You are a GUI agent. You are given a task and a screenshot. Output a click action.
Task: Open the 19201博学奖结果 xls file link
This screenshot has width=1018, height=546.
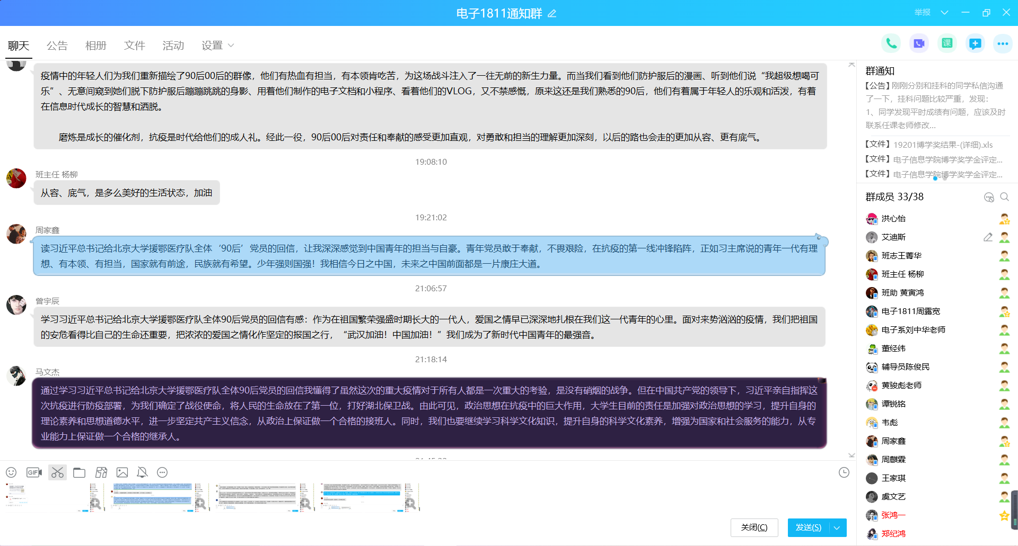point(943,145)
